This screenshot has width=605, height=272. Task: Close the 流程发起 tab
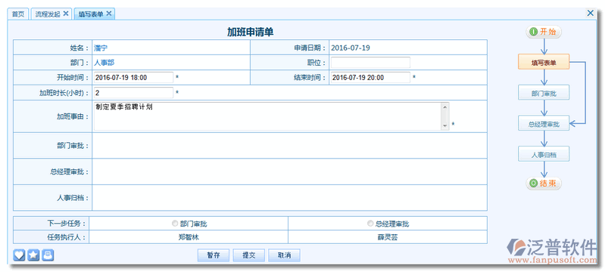[x=66, y=14]
